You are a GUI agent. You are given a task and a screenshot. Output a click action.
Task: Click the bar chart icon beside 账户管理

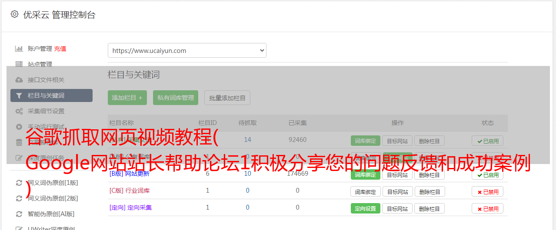[19, 49]
